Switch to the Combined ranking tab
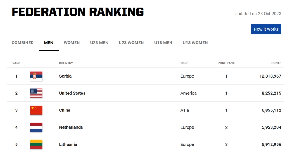 (x=23, y=43)
